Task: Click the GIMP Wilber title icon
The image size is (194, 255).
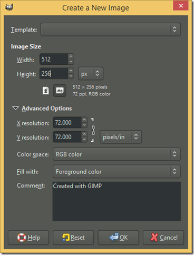Action: 9,7
